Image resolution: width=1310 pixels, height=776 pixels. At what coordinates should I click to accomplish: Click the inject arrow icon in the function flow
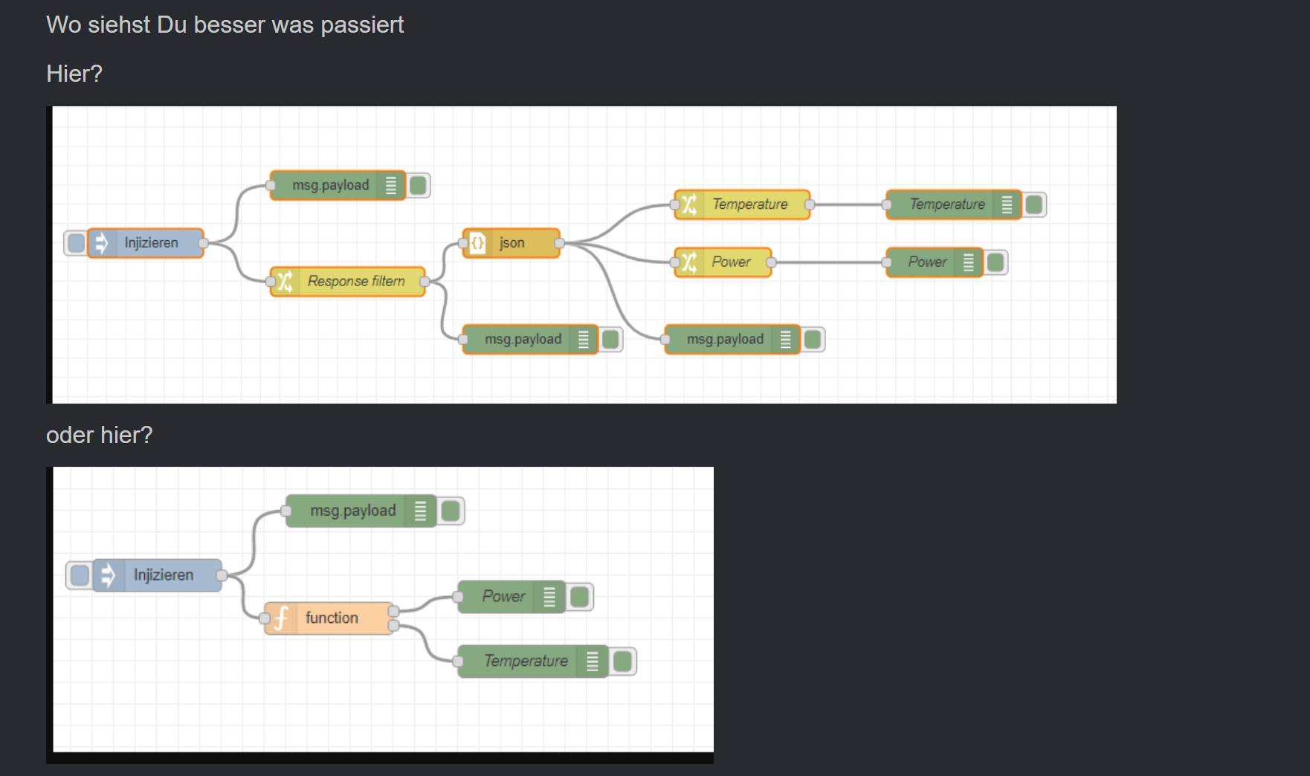109,575
